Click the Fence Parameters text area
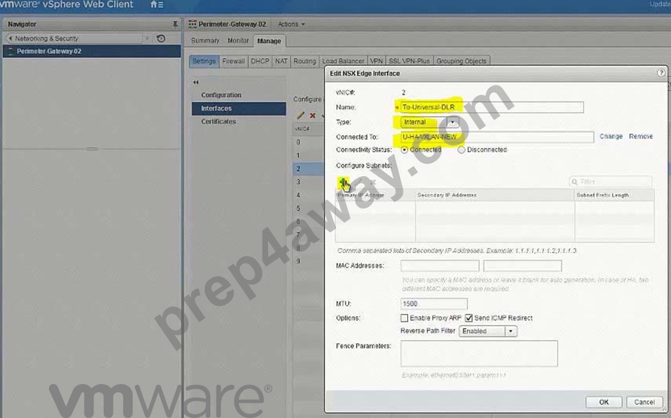The image size is (671, 418). (x=479, y=354)
